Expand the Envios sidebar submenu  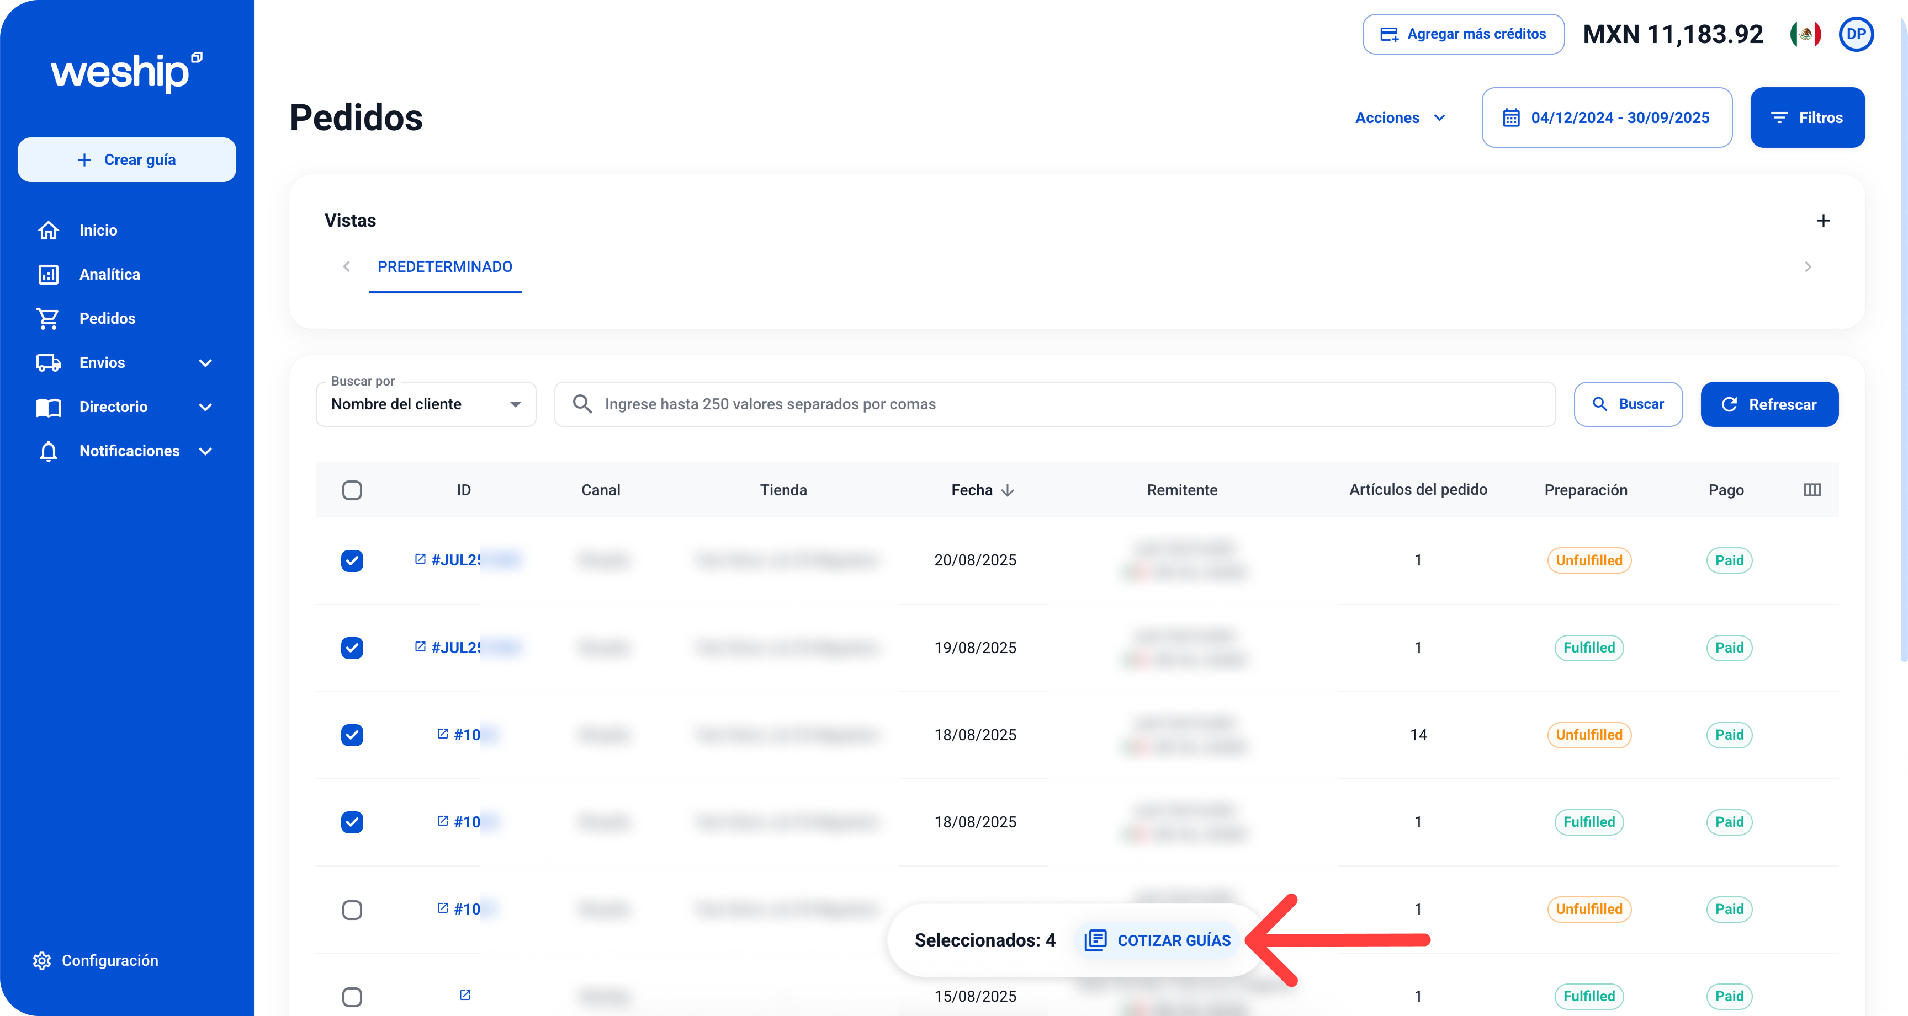[205, 362]
